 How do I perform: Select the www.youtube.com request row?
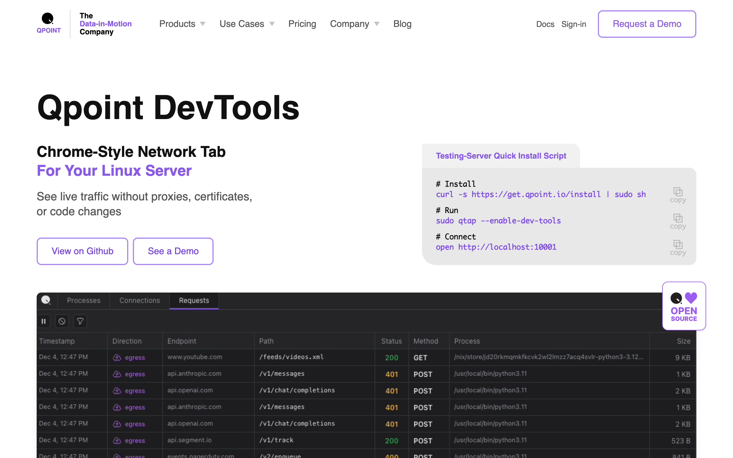194,357
